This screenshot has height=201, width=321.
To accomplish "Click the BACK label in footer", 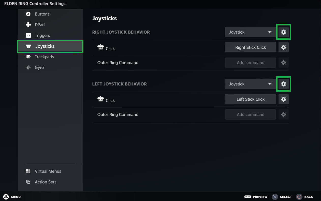I will [x=309, y=197].
